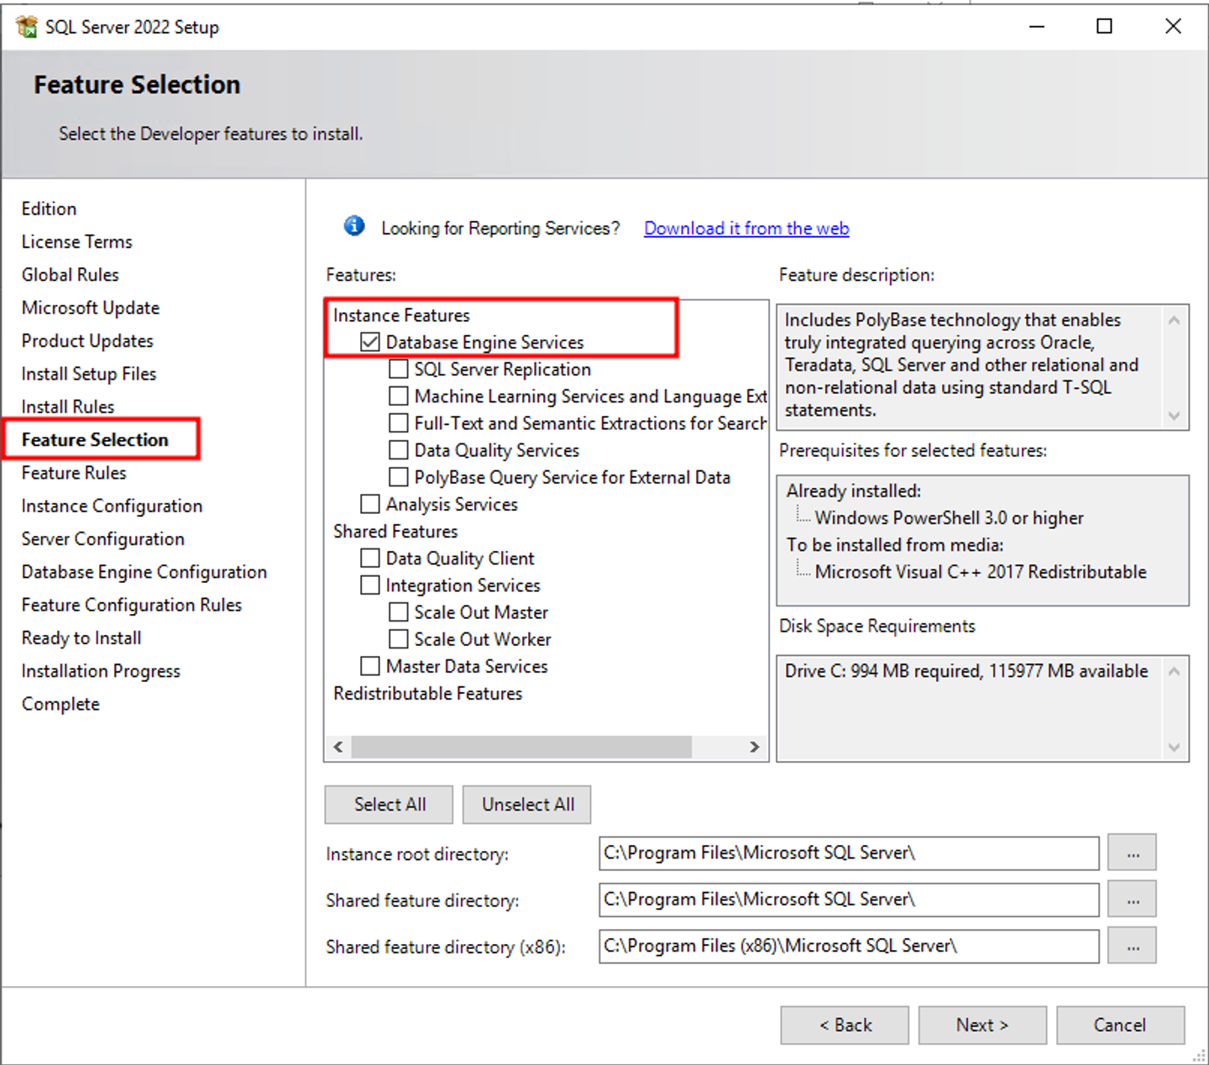The width and height of the screenshot is (1209, 1065).
Task: Click the Drive C: disk space line
Action: 966,671
